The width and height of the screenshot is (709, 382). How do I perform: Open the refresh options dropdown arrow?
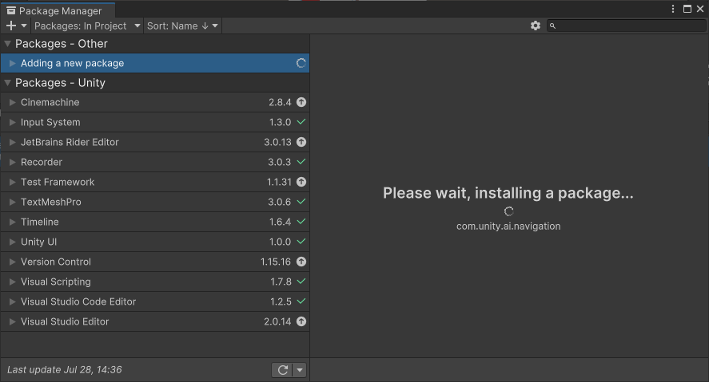pos(300,370)
